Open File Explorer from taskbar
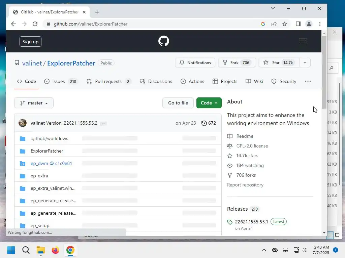 tap(41, 250)
